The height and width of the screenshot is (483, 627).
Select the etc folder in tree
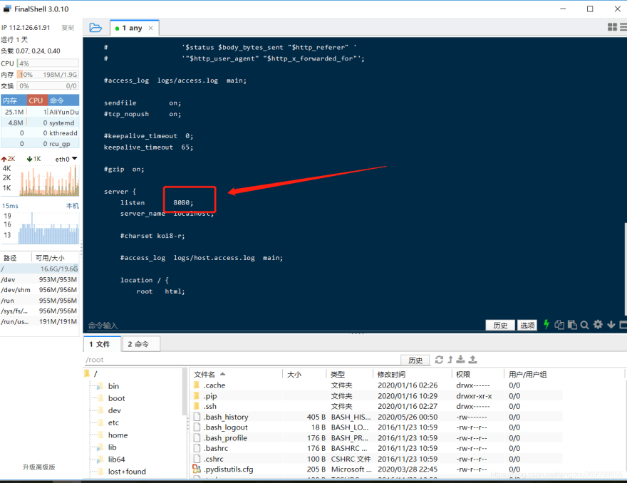point(113,422)
